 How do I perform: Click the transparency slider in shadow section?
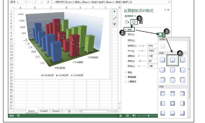pos(142,46)
